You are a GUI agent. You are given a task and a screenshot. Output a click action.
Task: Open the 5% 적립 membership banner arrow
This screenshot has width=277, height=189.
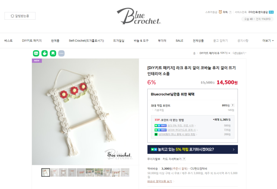click(233, 149)
